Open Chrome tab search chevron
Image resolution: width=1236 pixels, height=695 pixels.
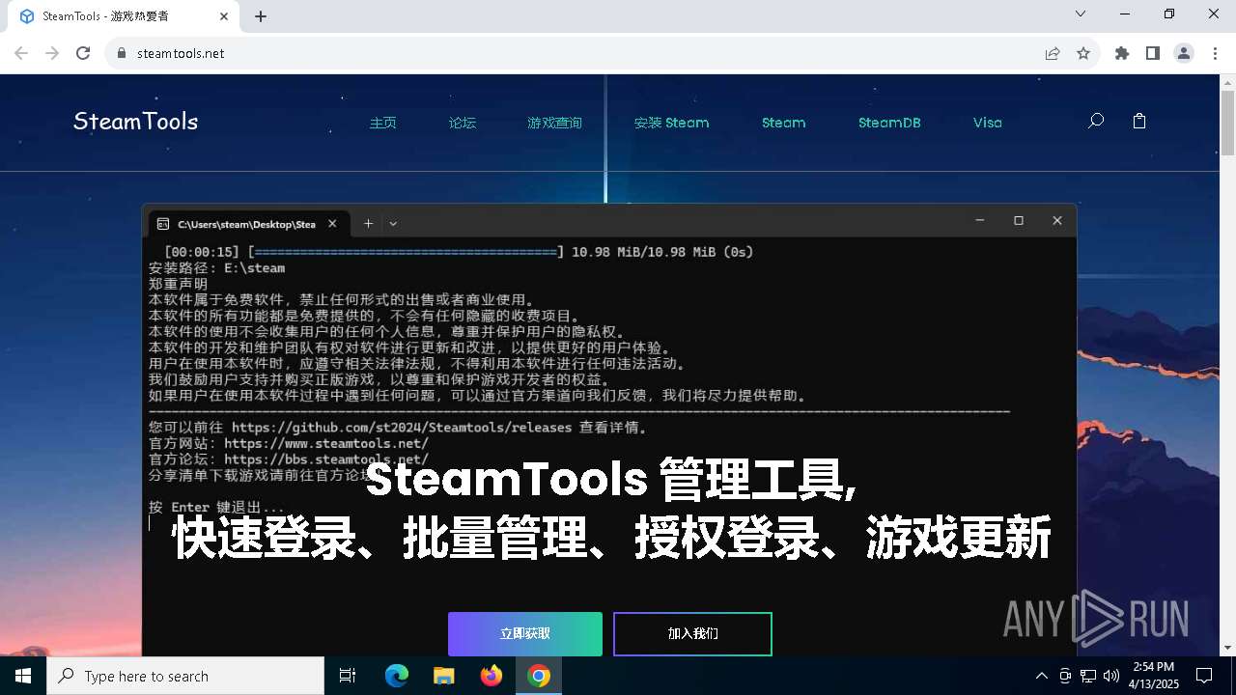[1081, 14]
